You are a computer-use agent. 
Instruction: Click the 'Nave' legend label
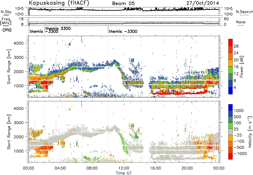tap(241, 22)
